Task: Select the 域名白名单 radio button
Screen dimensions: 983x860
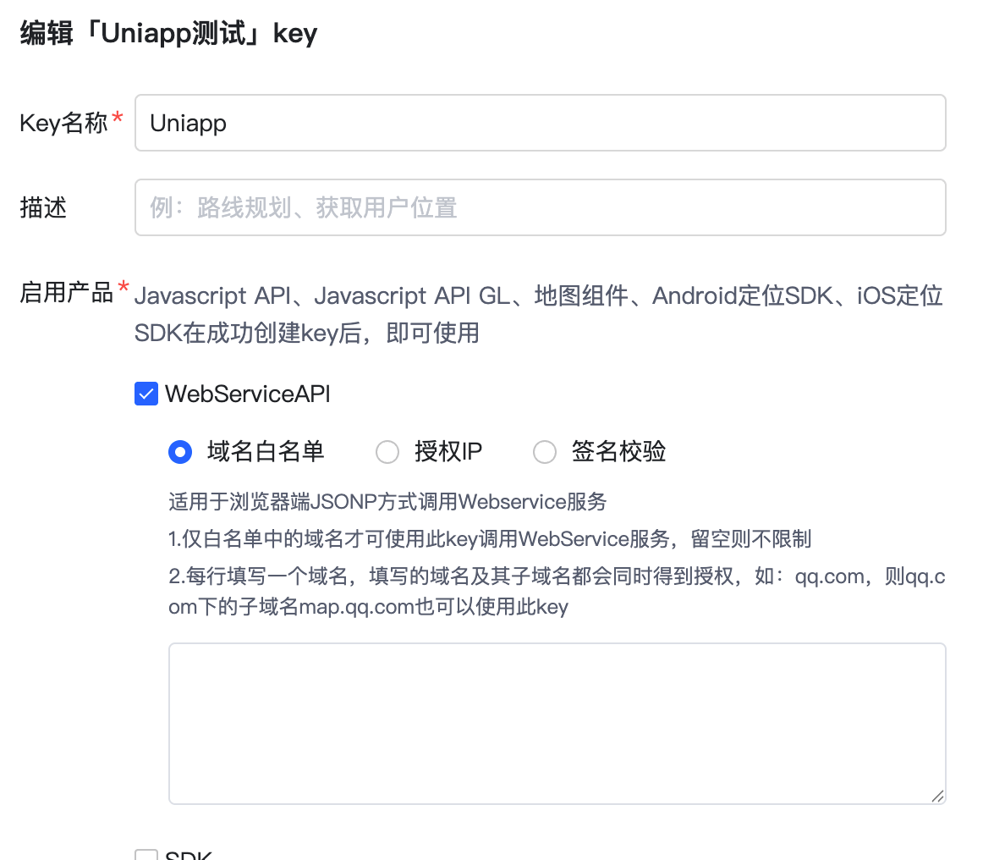Action: [x=180, y=452]
